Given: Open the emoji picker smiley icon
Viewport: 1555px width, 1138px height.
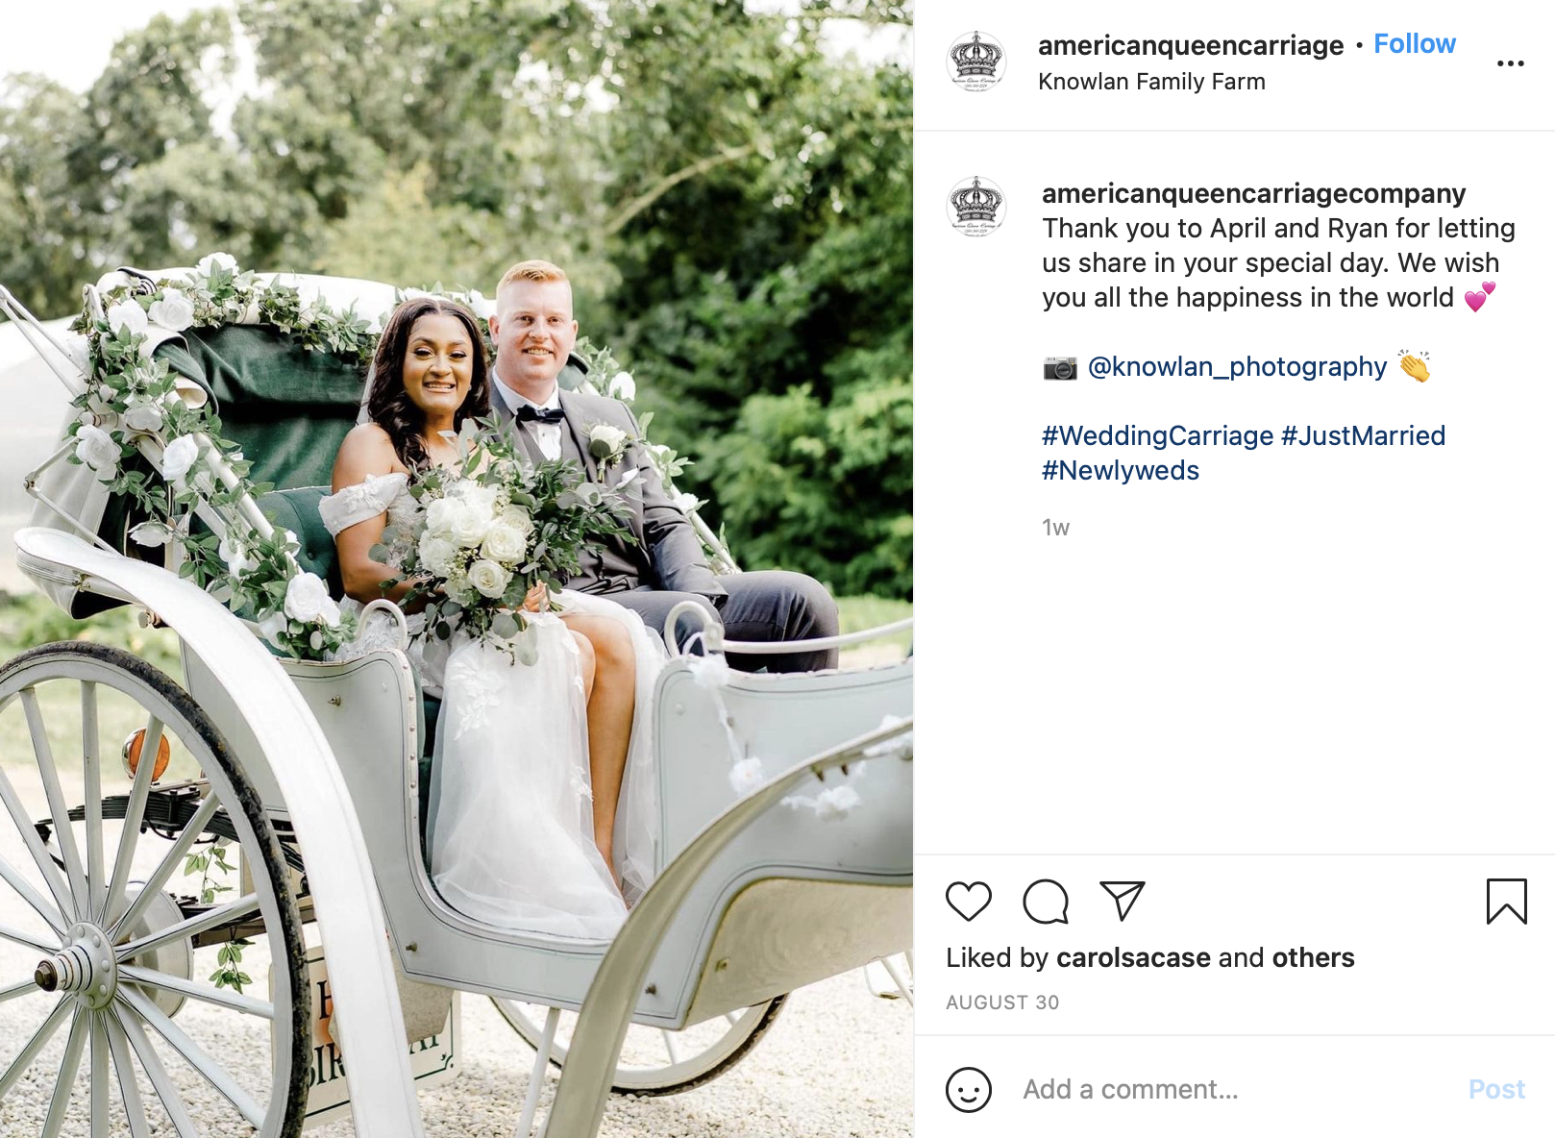Looking at the screenshot, I should click(968, 1090).
